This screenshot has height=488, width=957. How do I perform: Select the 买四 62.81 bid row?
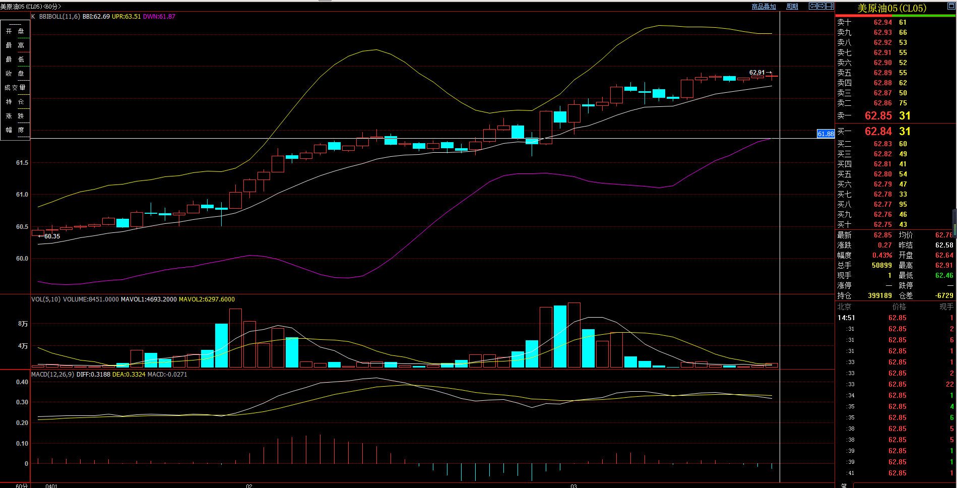click(x=896, y=164)
